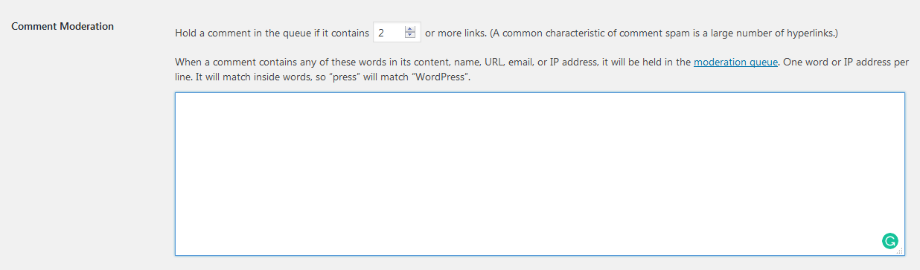This screenshot has width=920, height=270.
Task: Focus the moderation words text area
Action: (x=540, y=174)
